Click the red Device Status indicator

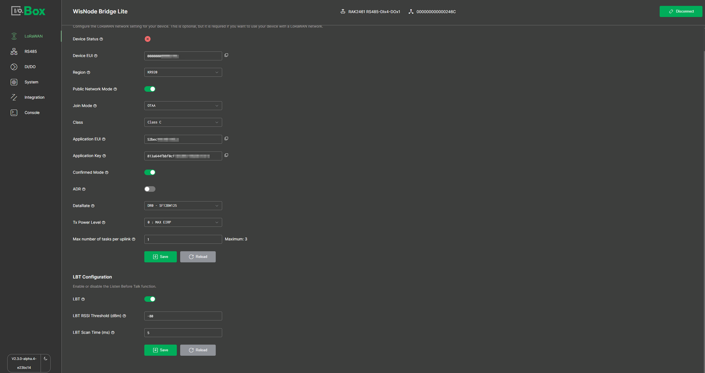[148, 39]
